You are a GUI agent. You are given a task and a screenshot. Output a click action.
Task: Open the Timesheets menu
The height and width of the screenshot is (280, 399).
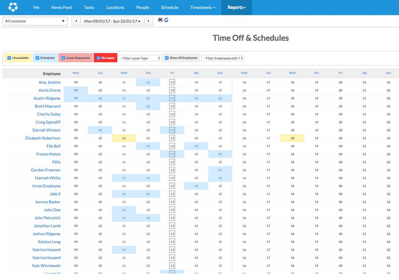[202, 7]
